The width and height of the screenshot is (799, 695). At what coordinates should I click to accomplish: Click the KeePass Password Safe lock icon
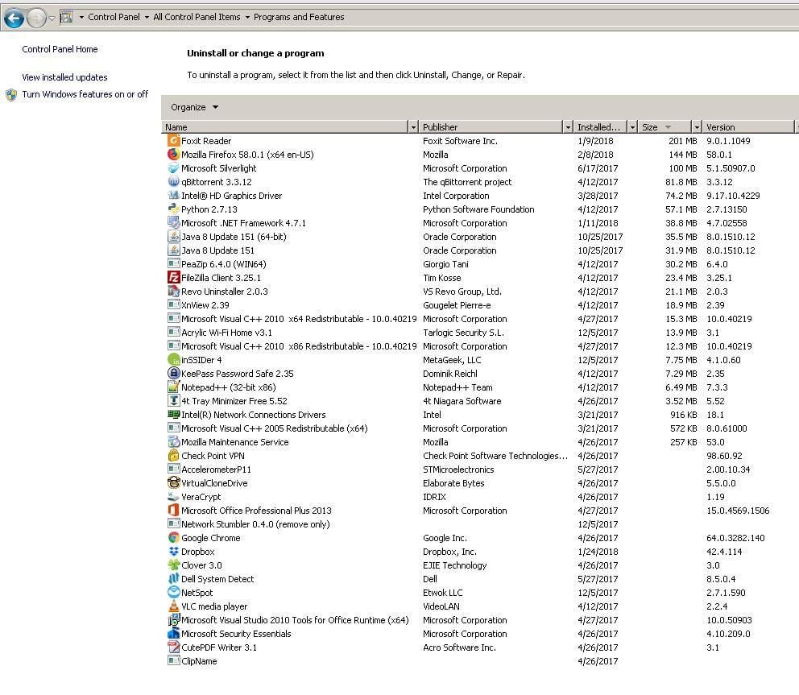point(174,373)
